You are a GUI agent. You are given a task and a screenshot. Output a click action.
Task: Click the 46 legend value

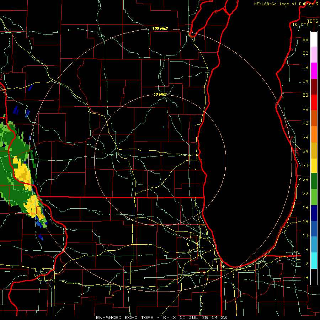(305, 110)
